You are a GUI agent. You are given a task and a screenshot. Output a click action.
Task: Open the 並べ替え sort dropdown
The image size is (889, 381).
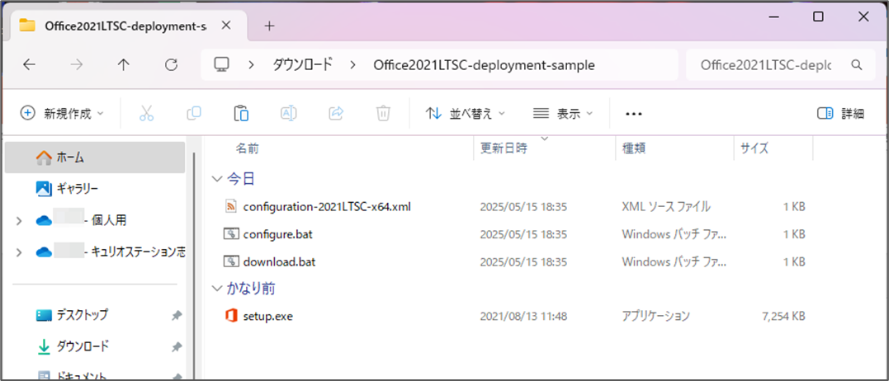pos(465,113)
